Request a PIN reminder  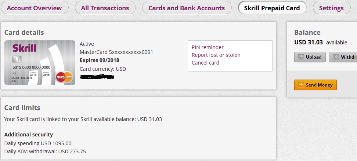click(x=208, y=47)
